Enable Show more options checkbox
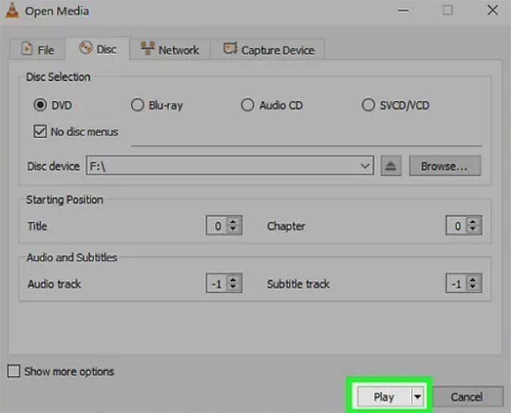Screen dimensions: 511x413 click(14, 371)
